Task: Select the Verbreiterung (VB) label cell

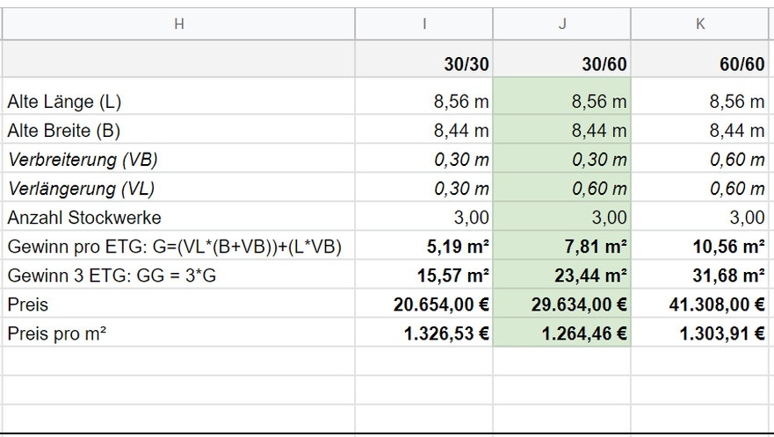Action: point(178,160)
